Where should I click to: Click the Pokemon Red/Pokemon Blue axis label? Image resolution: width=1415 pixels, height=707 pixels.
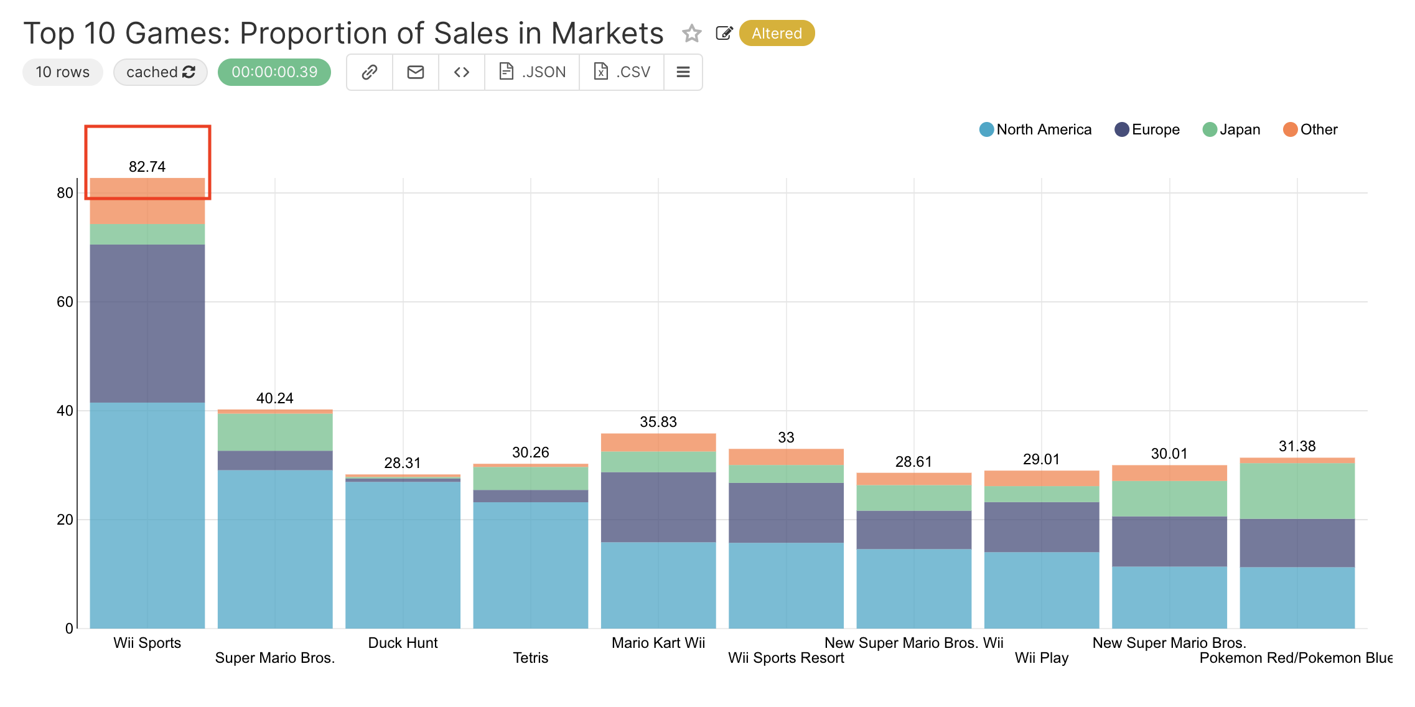[x=1296, y=658]
